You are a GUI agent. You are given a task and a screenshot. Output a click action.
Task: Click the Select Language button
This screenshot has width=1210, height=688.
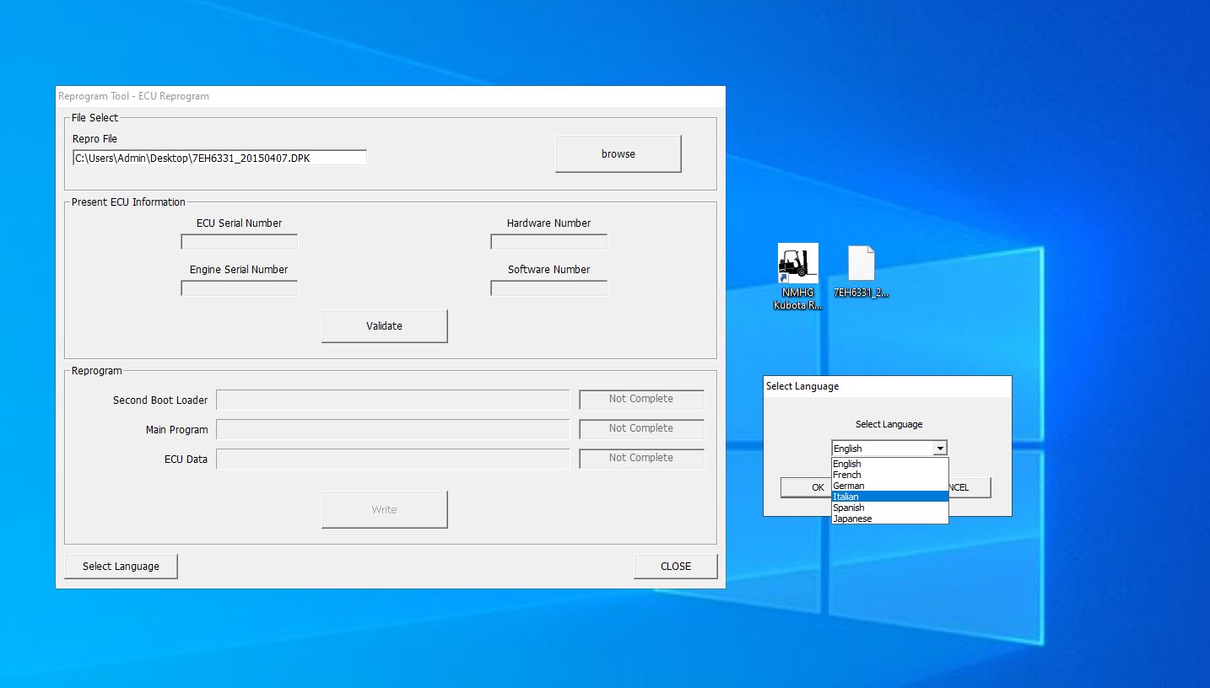pos(121,567)
